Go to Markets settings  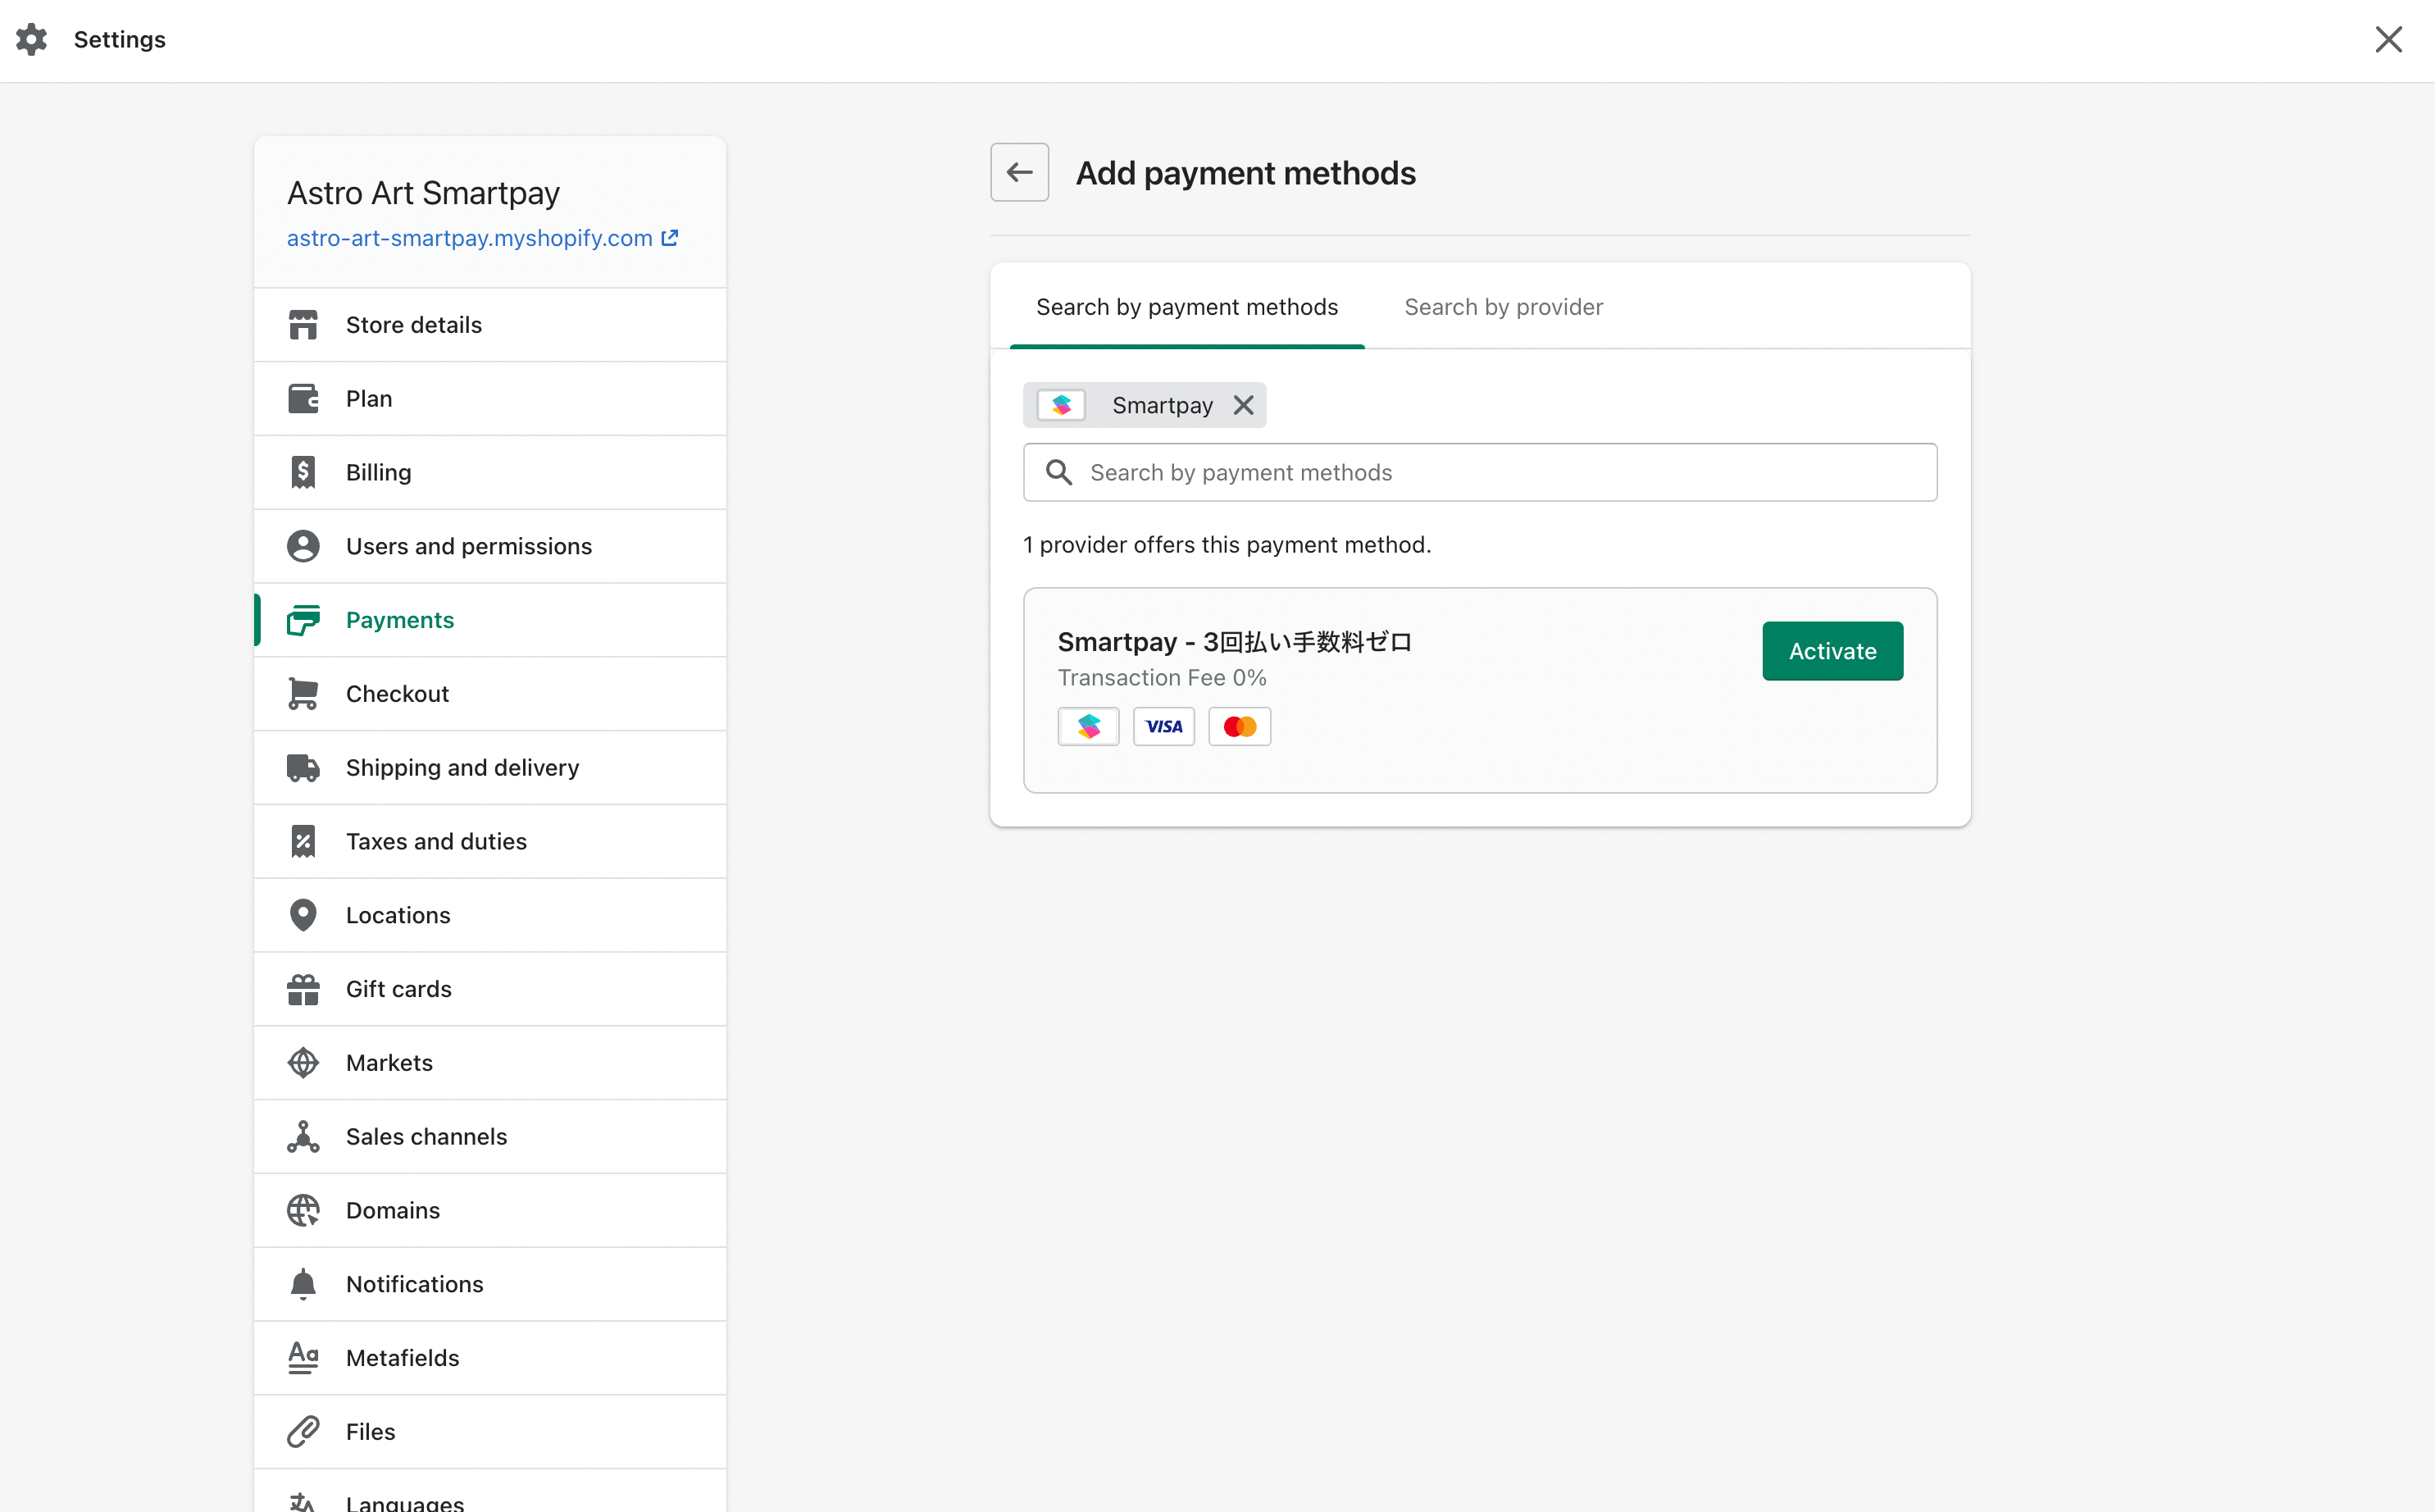(389, 1063)
